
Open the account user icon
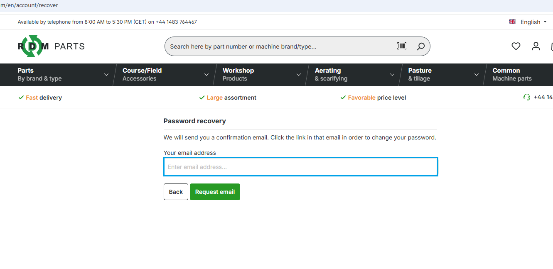(536, 46)
